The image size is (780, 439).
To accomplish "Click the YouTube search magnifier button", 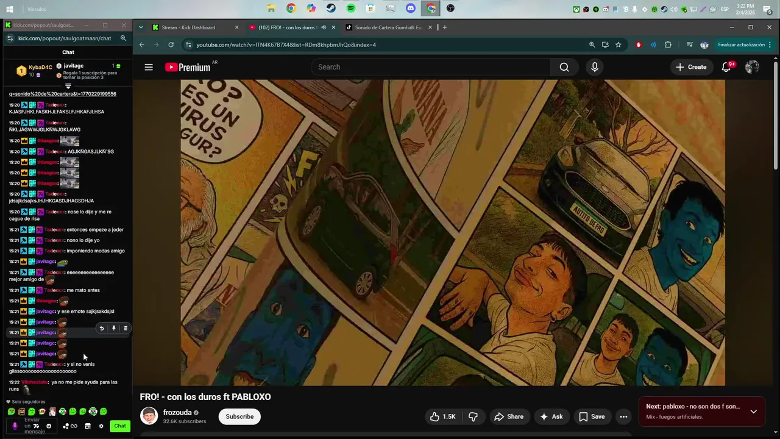I will [564, 67].
